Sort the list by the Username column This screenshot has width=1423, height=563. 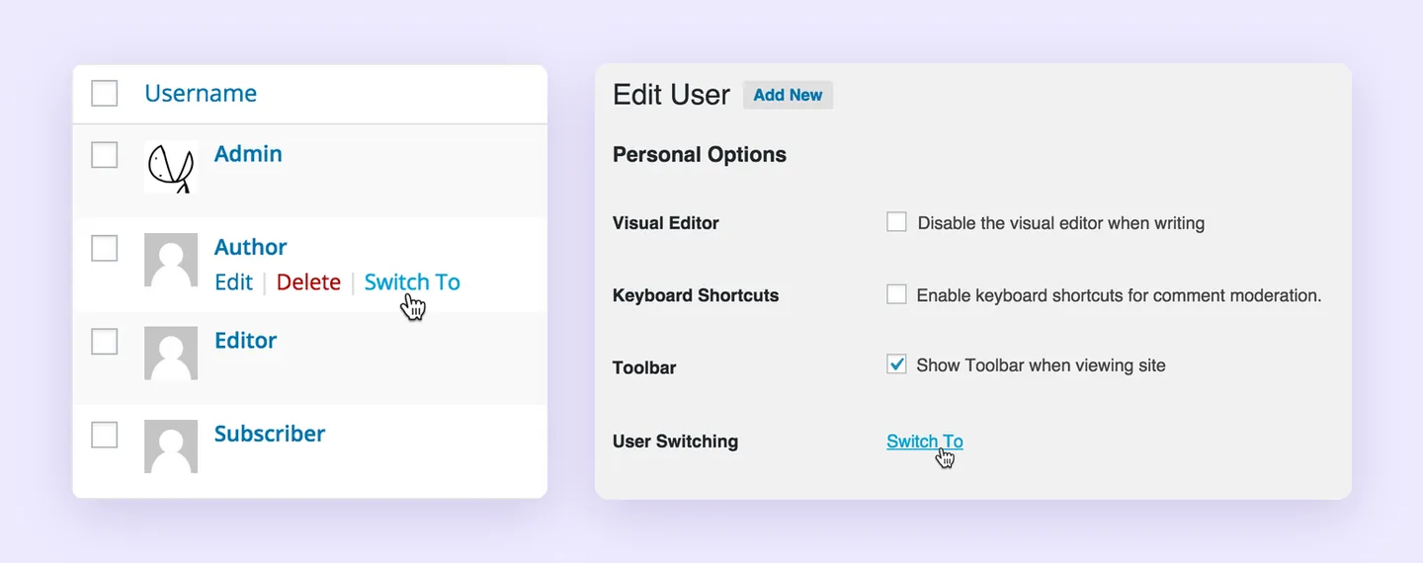click(x=201, y=93)
